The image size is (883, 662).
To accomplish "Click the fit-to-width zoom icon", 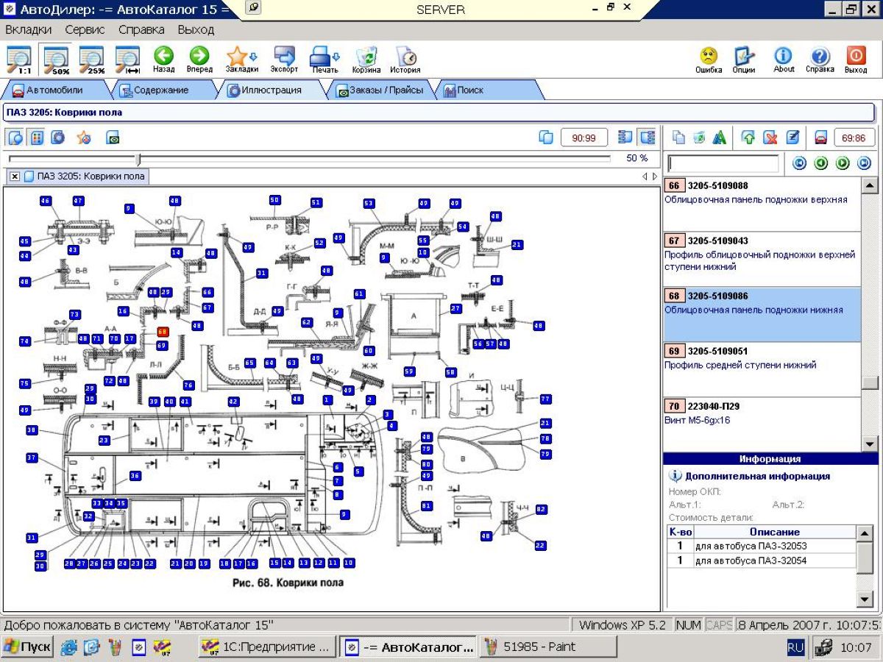I will [x=128, y=59].
